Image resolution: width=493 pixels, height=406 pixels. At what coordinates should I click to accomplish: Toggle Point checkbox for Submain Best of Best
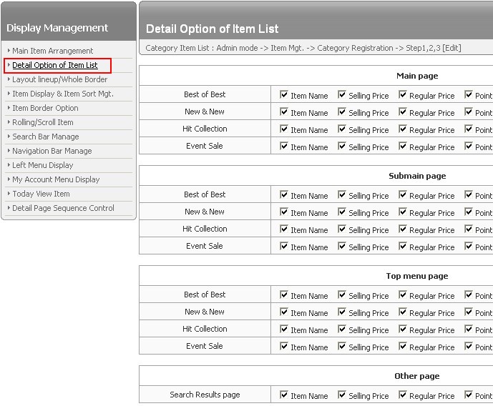[469, 194]
